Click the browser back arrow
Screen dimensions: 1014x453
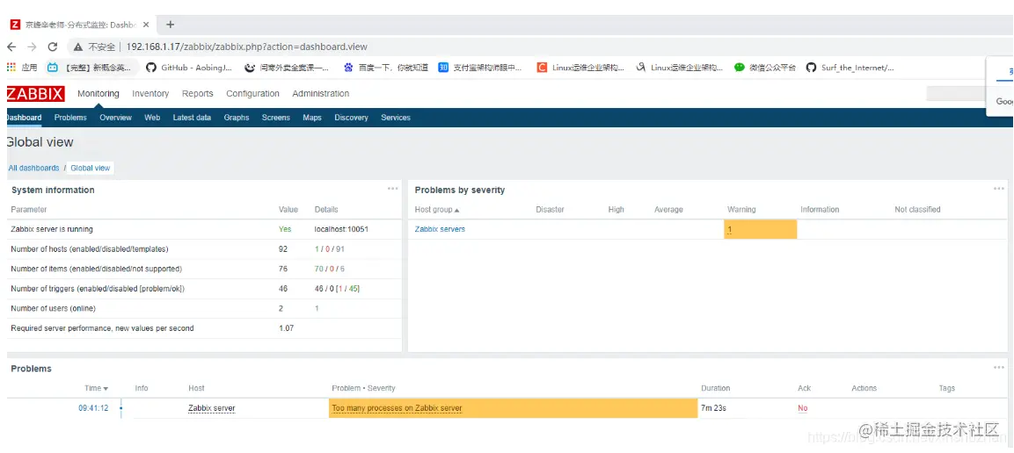click(x=11, y=47)
